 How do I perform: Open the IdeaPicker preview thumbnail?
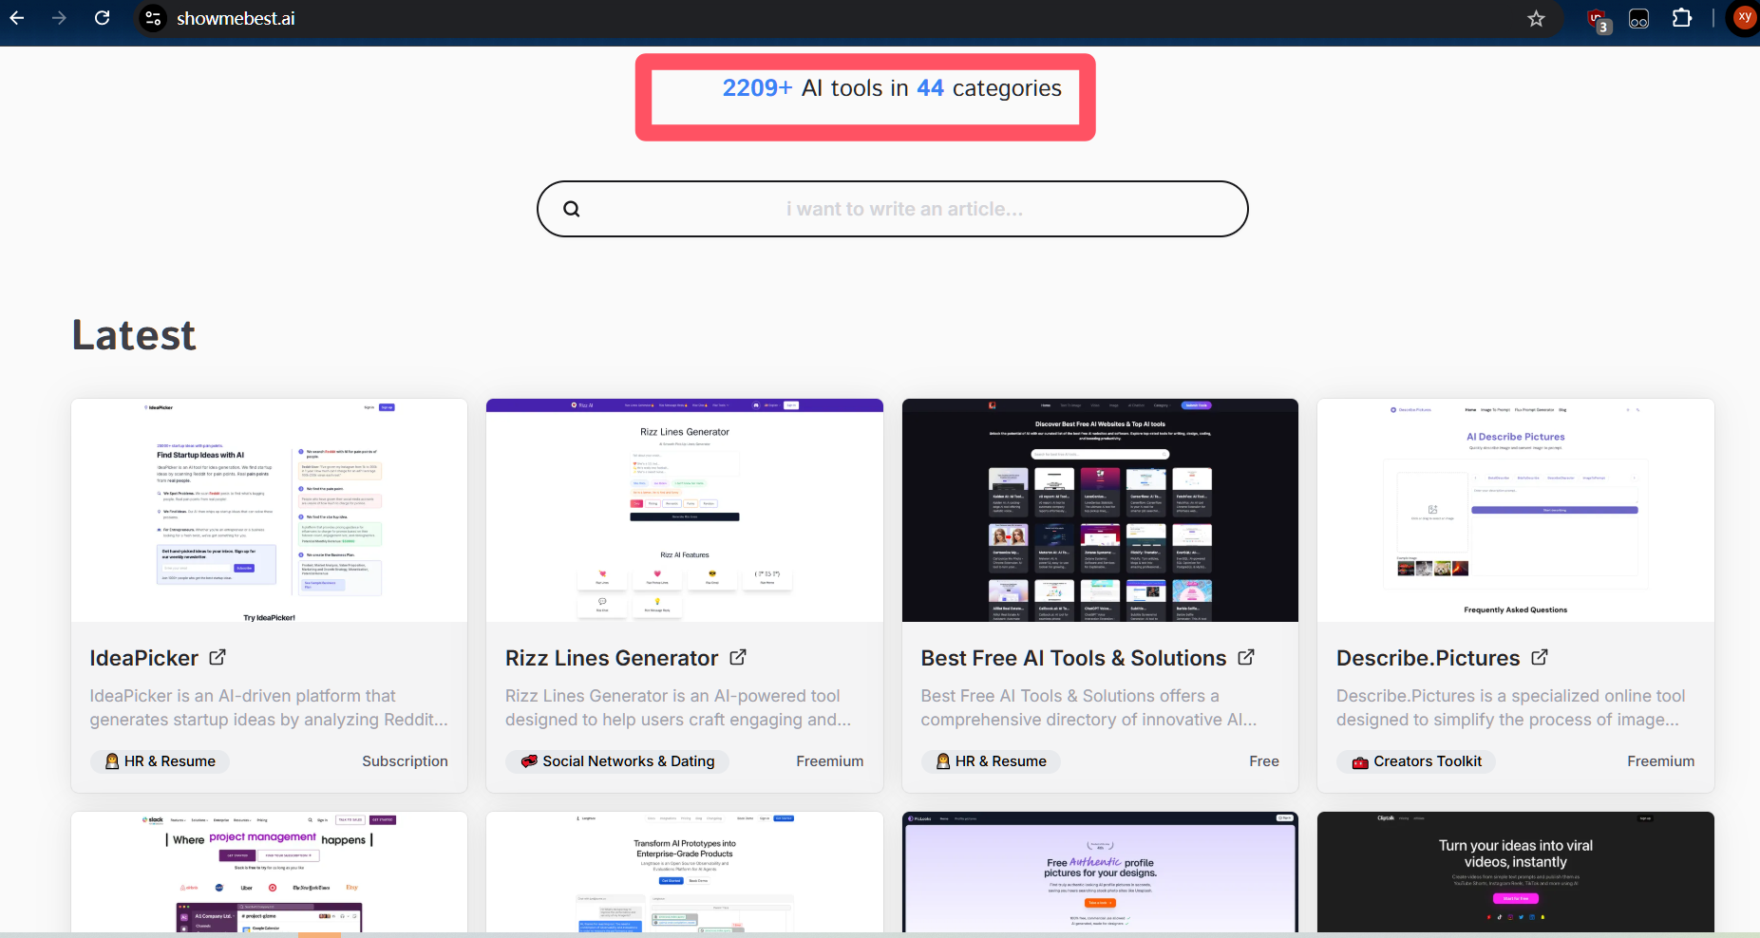coord(270,511)
